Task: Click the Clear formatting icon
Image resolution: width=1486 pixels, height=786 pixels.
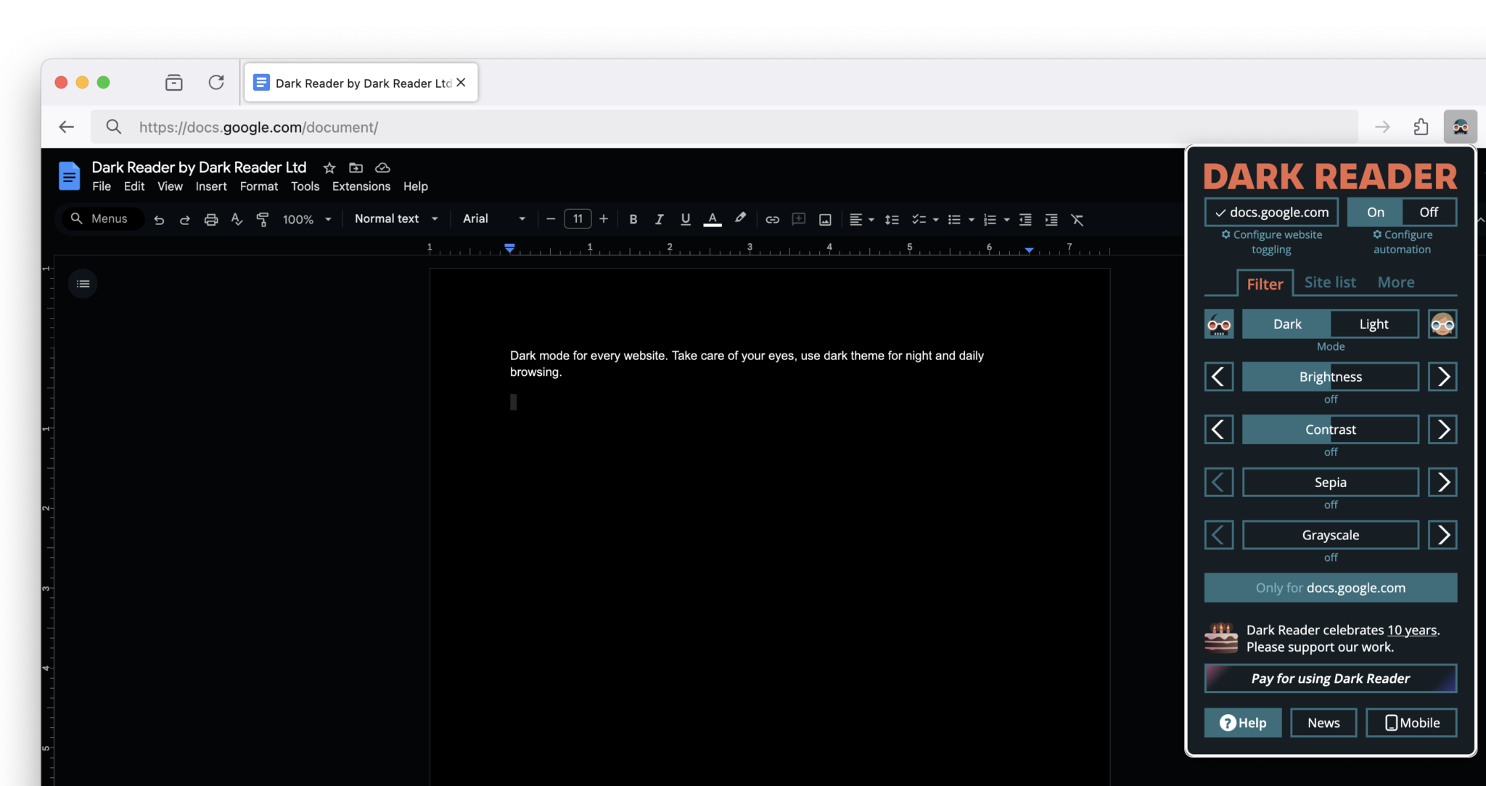Action: 1078,218
